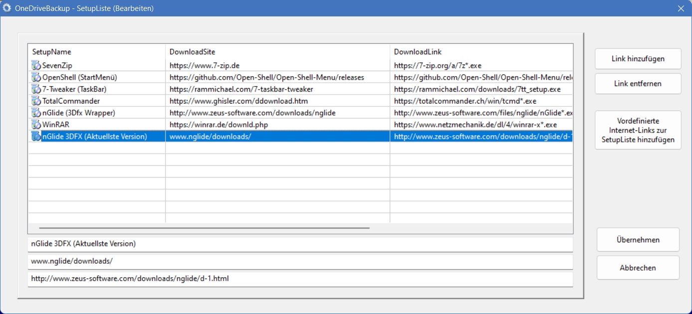This screenshot has height=314, width=692.
Task: Click the SevenZip row setup icon
Action: coord(36,65)
